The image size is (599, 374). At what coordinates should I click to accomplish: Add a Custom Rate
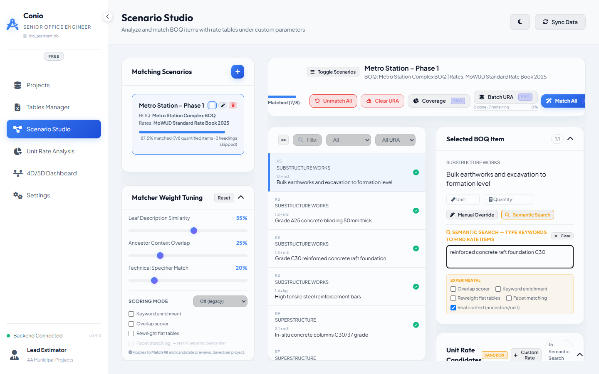pos(526,355)
